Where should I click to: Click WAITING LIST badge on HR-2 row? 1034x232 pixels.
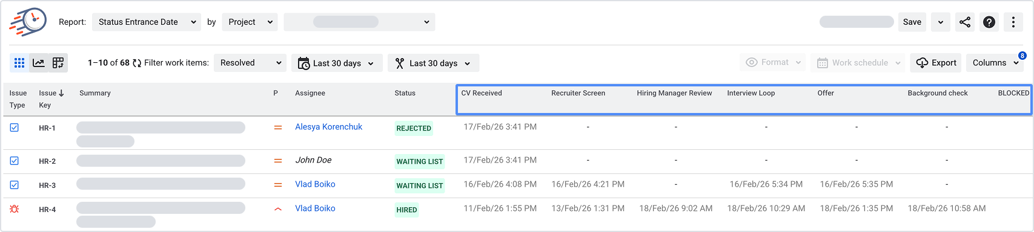pos(420,161)
